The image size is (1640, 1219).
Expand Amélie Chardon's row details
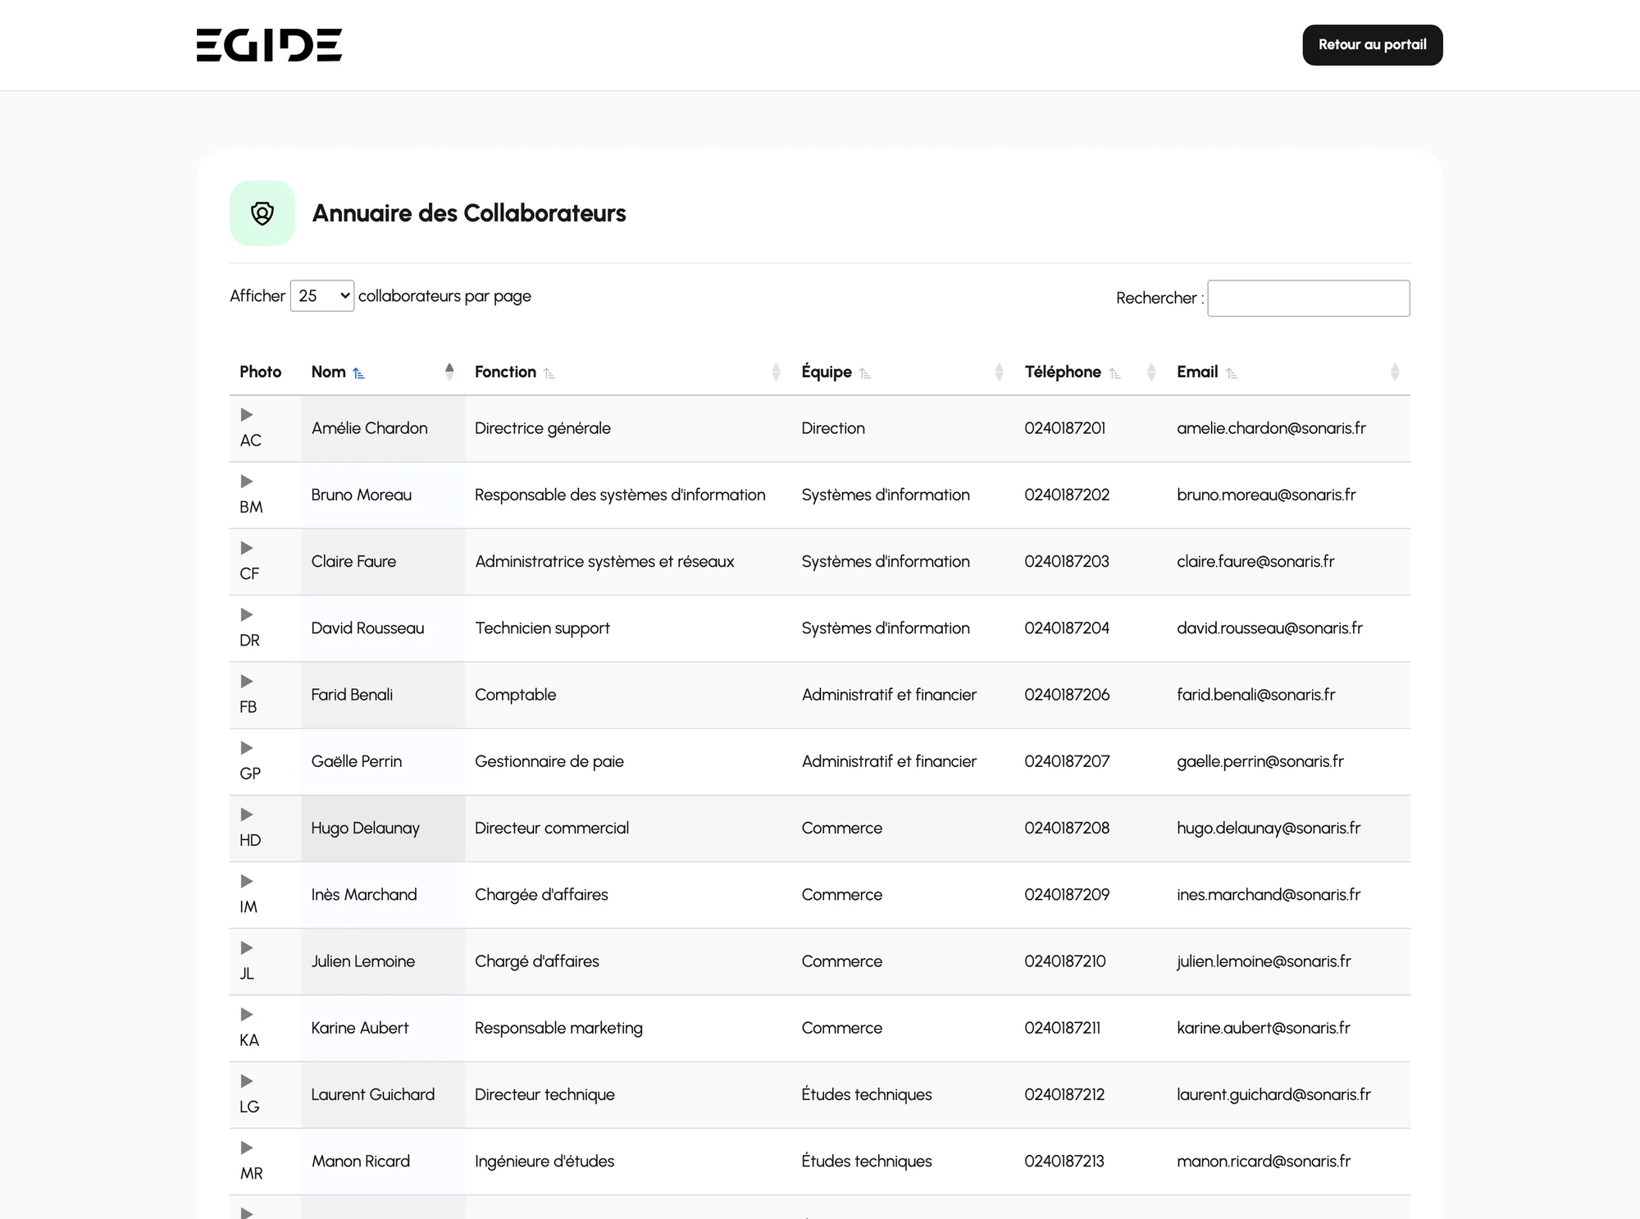click(247, 415)
